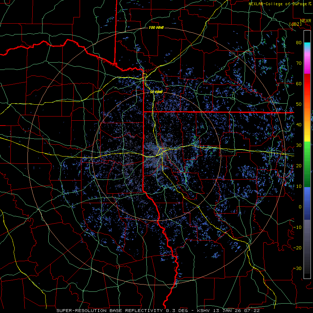Image resolution: width=313 pixels, height=313 pixels.
Task: Click the -30 value on the dBZ scale
Action: click(x=297, y=268)
